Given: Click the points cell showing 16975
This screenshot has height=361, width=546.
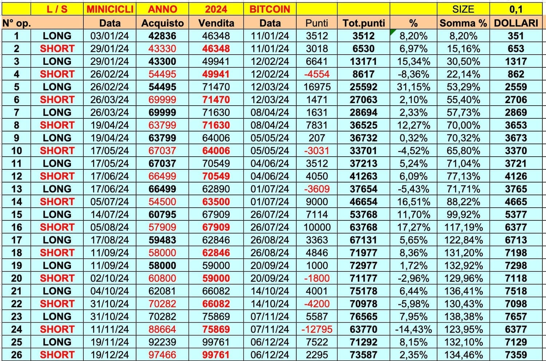Looking at the screenshot, I should (x=317, y=87).
